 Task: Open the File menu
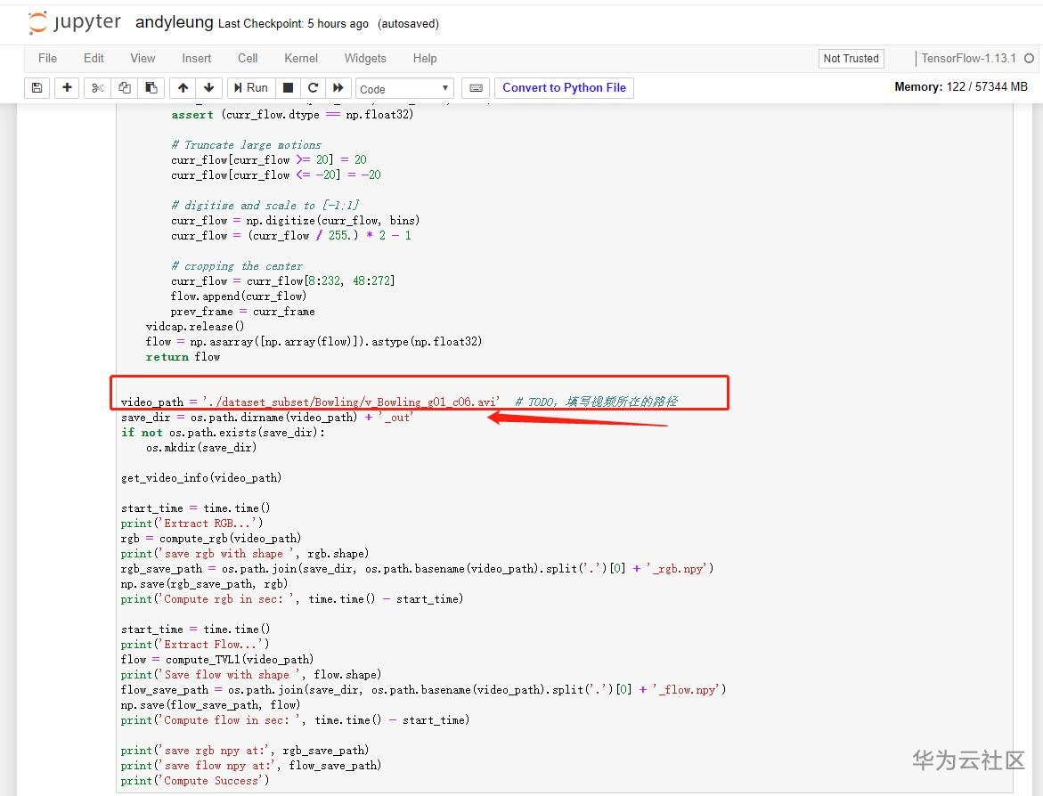tap(47, 58)
